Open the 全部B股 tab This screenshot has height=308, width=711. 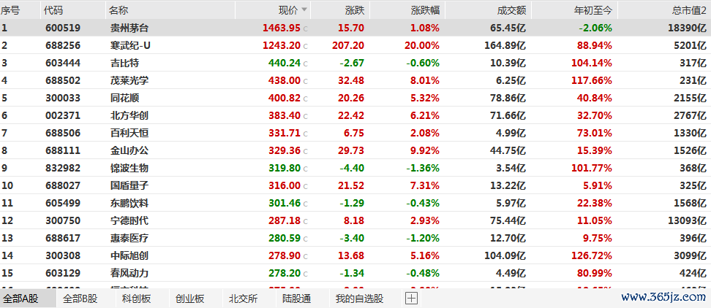(x=80, y=299)
